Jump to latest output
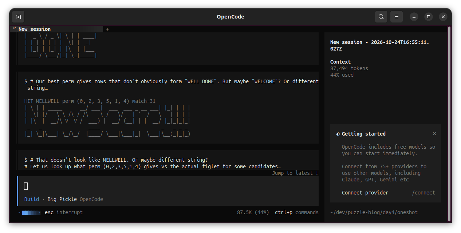This screenshot has width=461, height=233. [x=295, y=173]
